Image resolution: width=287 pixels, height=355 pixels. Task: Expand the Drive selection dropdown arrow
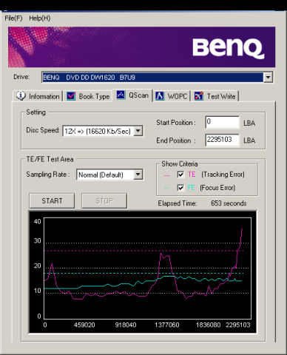(268, 78)
